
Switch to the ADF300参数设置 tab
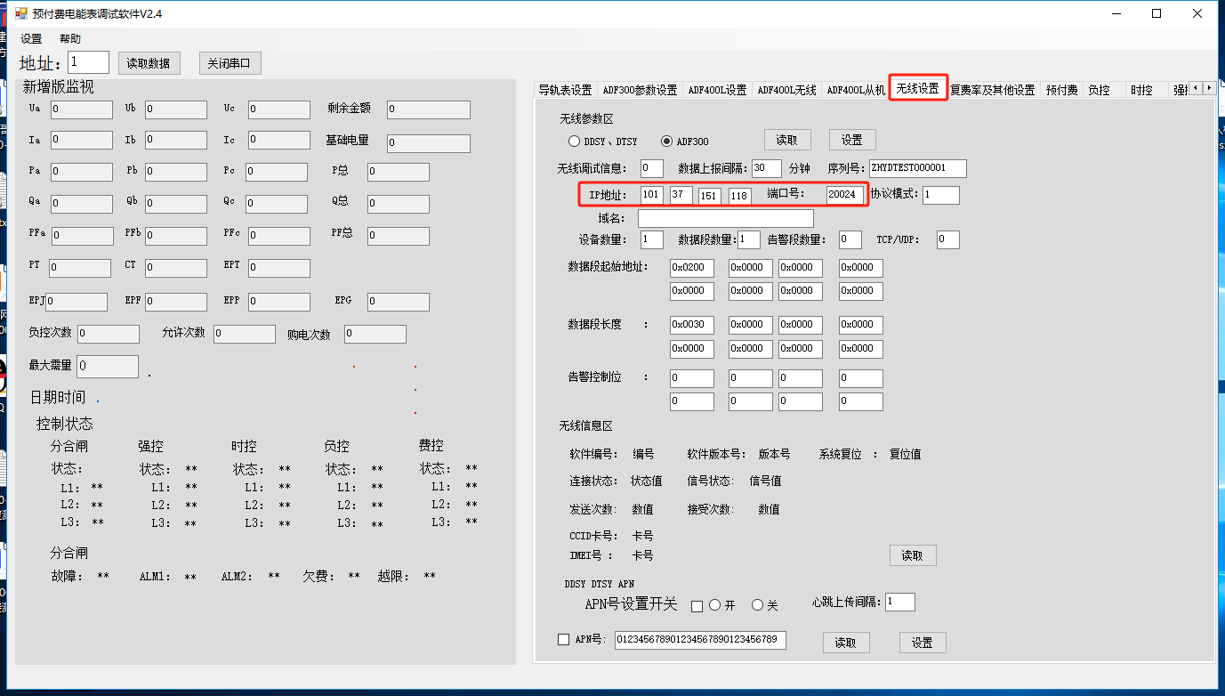pos(640,90)
